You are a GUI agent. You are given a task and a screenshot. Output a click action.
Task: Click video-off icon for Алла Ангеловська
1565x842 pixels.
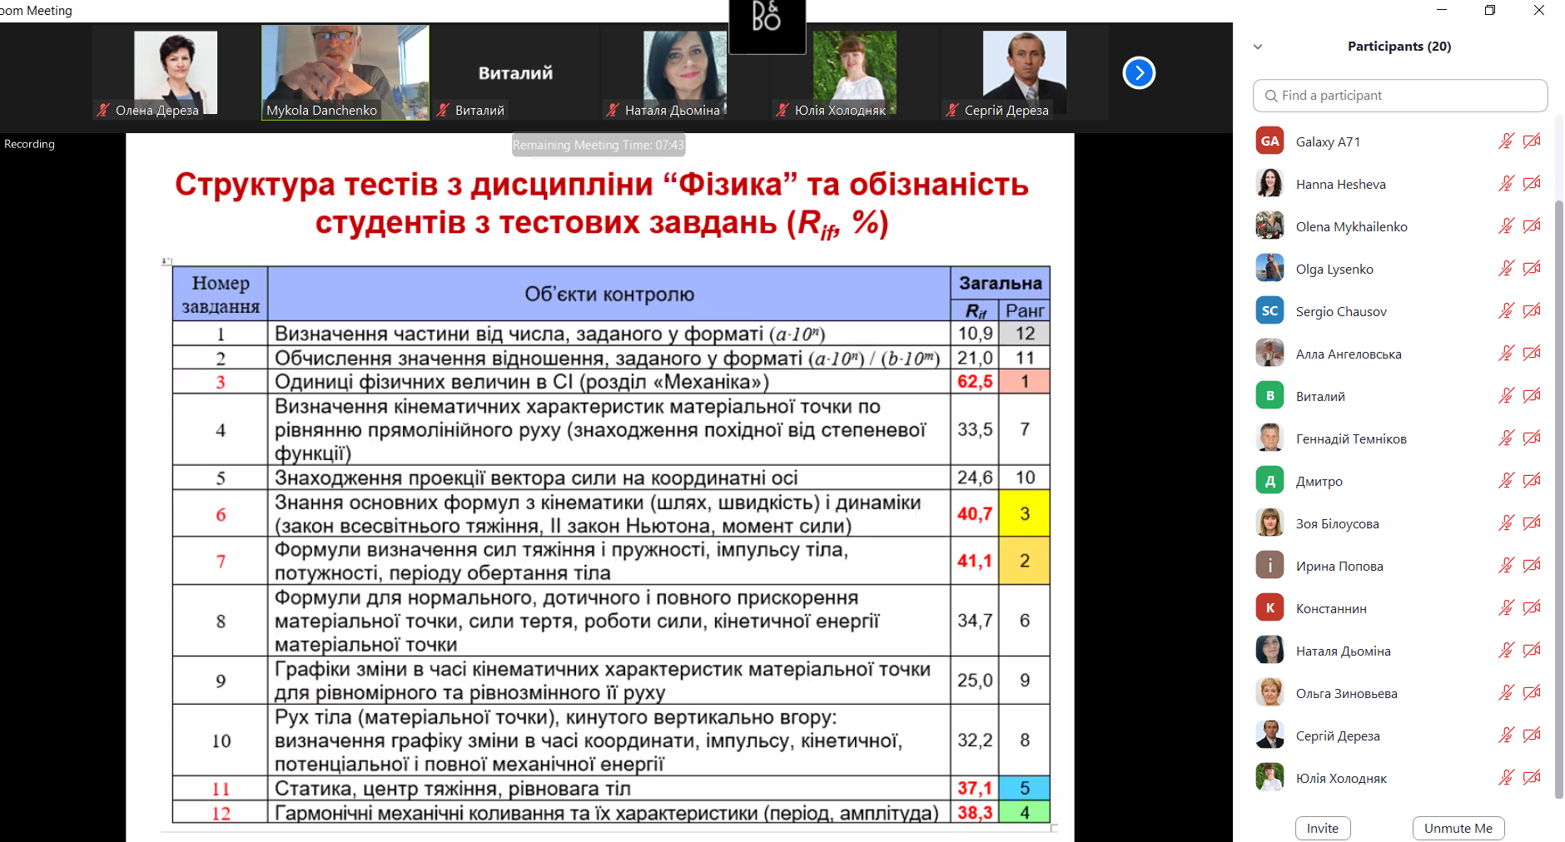pyautogui.click(x=1532, y=354)
